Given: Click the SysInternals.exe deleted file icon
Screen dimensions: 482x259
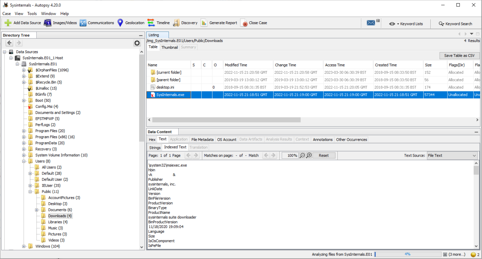Looking at the screenshot, I should 153,95.
